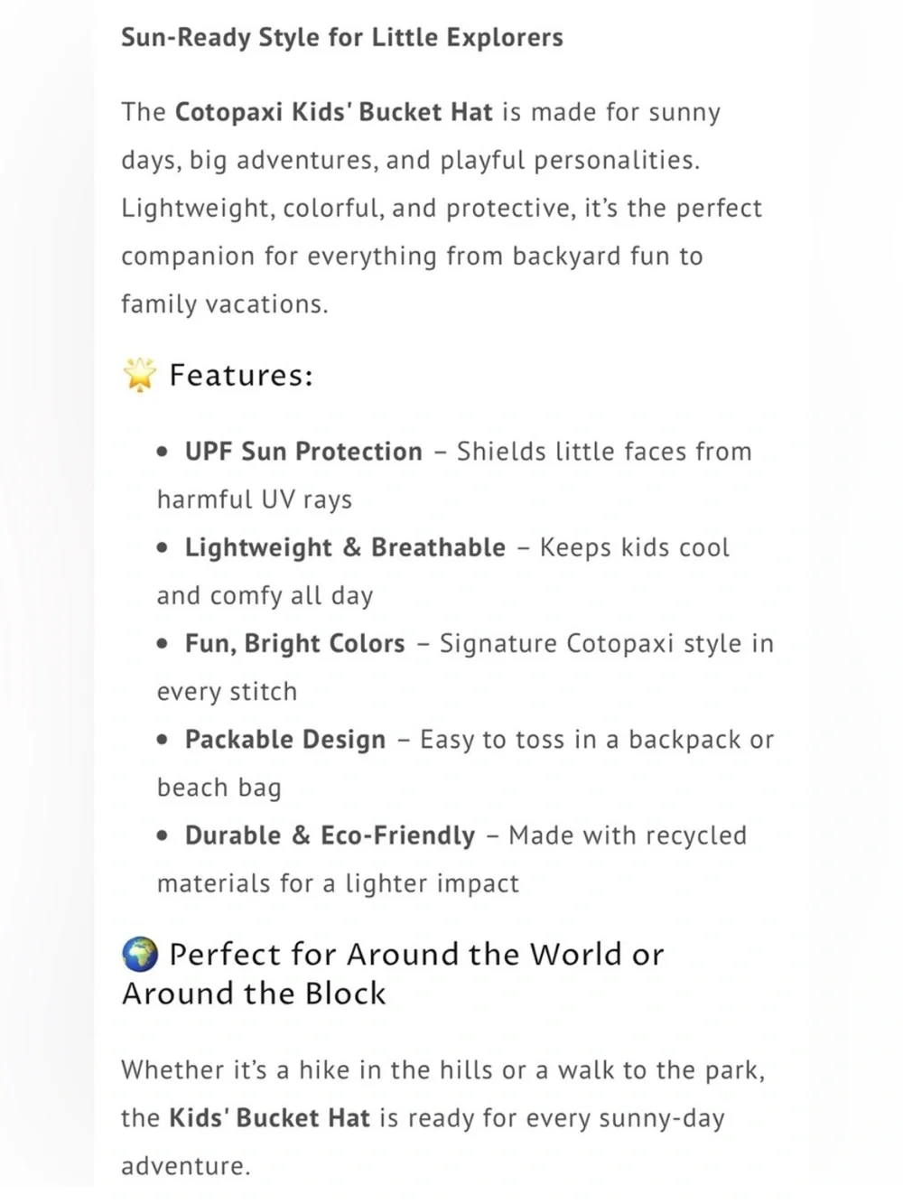903x1204 pixels.
Task: Select 'Durable & Eco-Friendly' bullet title
Action: [330, 835]
